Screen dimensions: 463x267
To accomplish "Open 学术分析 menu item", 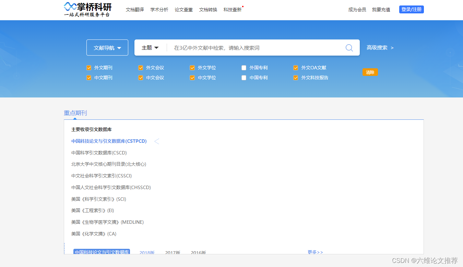I will (159, 10).
